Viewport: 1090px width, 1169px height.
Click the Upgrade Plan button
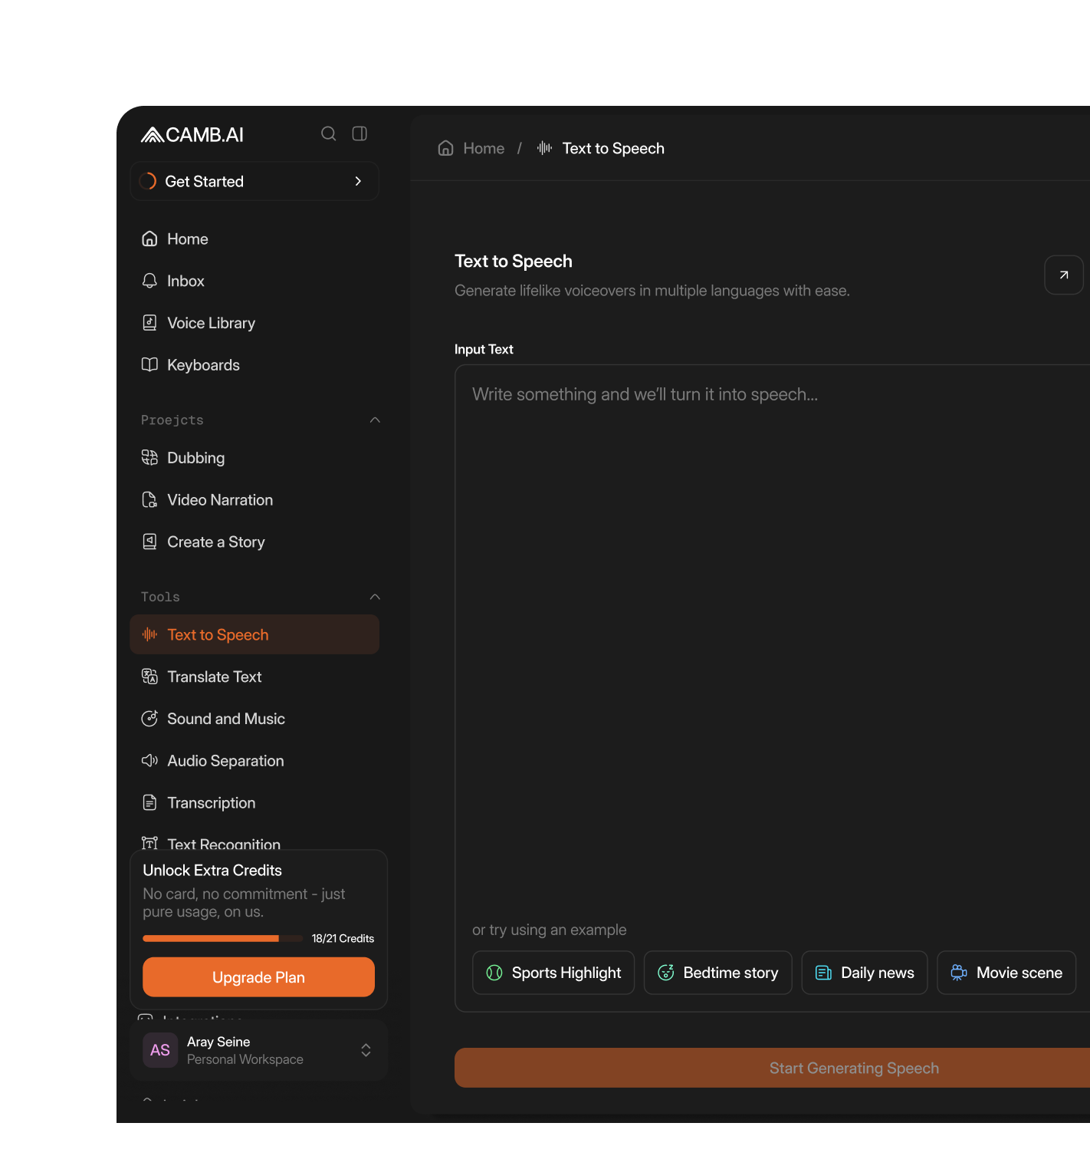[x=258, y=977]
